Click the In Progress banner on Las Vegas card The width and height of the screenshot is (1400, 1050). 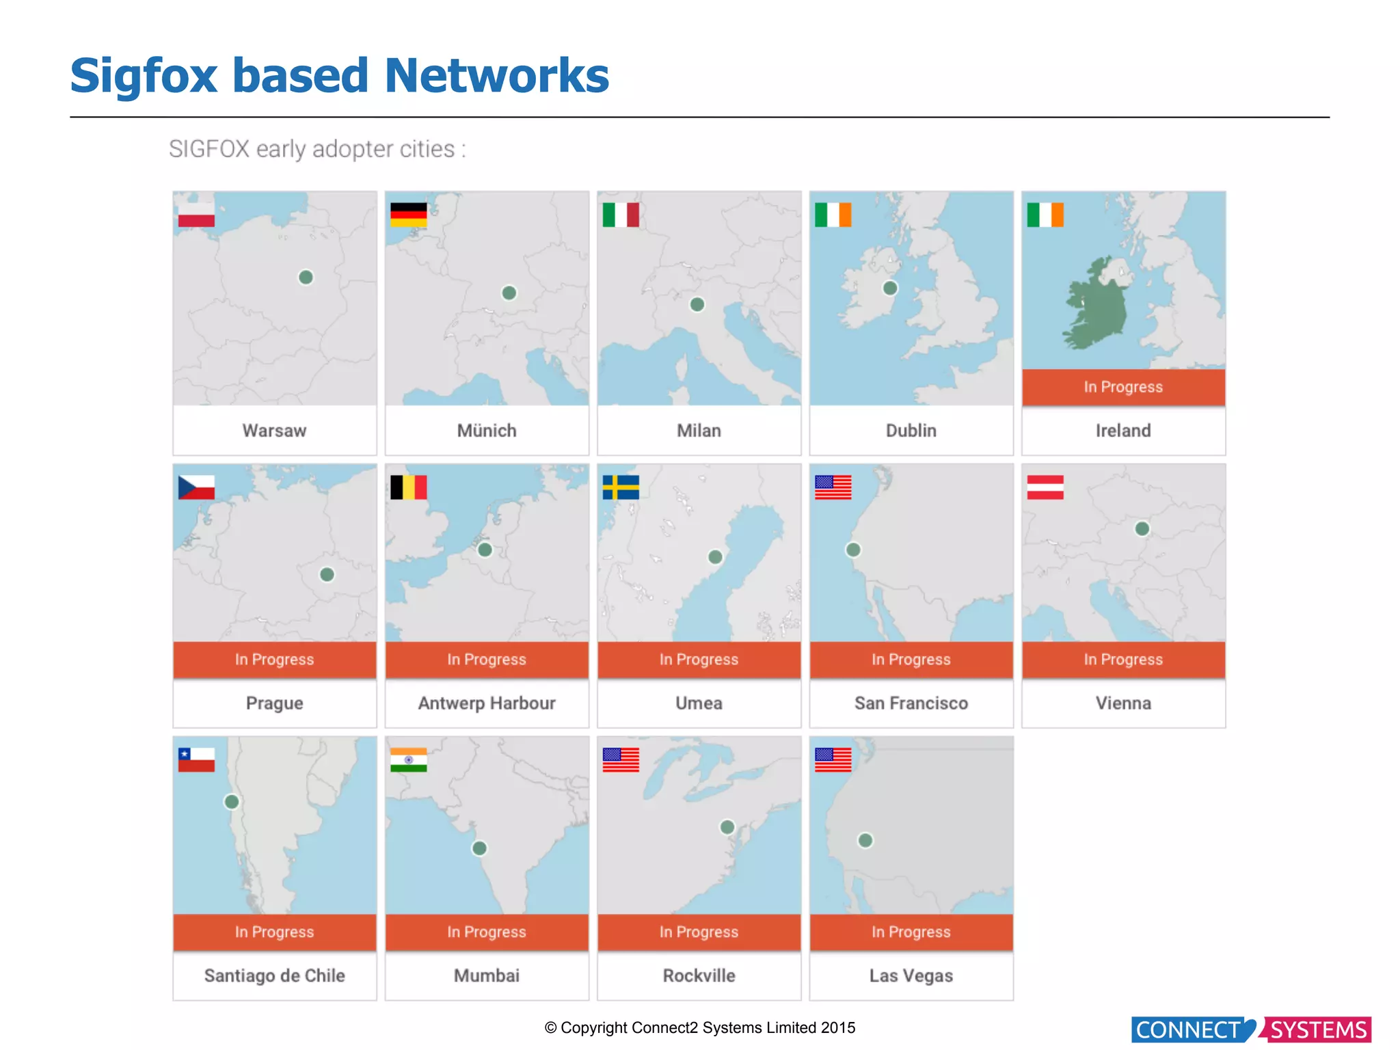click(x=911, y=932)
